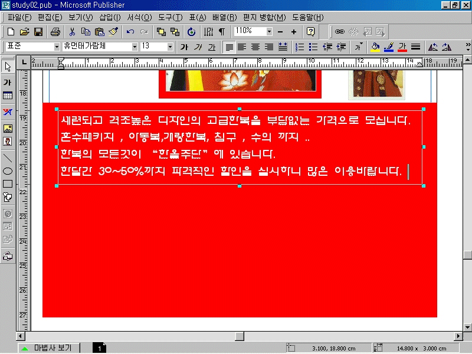
Task: Open the 파일(F) menu
Action: click(x=19, y=18)
